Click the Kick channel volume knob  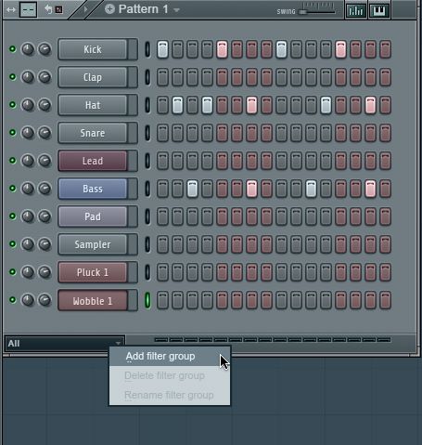tap(28, 49)
